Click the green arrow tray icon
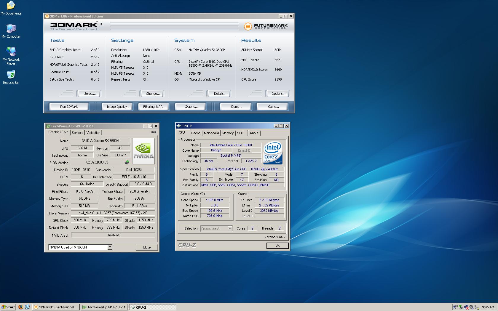498x311 pixels. coord(461,307)
